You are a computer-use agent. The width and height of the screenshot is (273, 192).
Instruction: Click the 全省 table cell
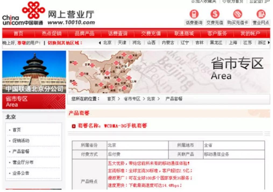point(234,145)
